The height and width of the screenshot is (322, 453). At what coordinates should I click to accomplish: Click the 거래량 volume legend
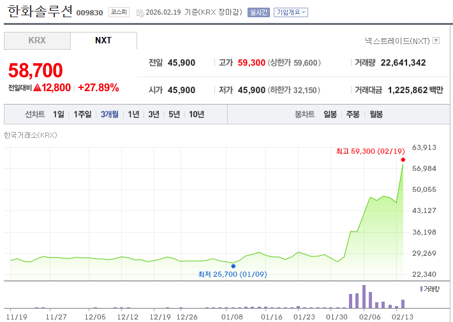pos(430,289)
